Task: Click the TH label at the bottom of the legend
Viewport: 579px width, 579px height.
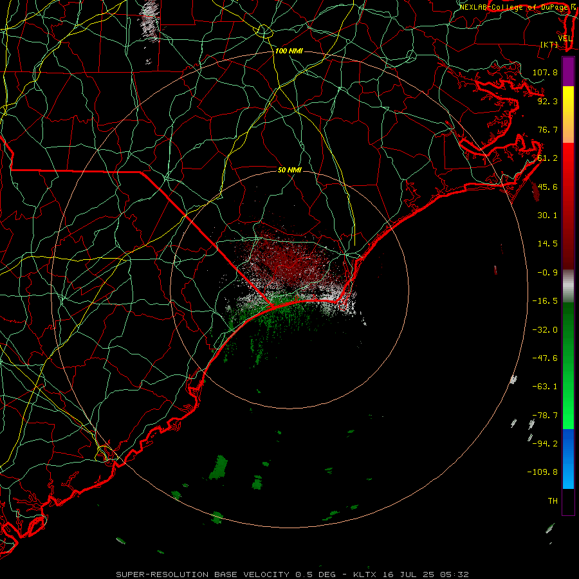Action: [553, 501]
